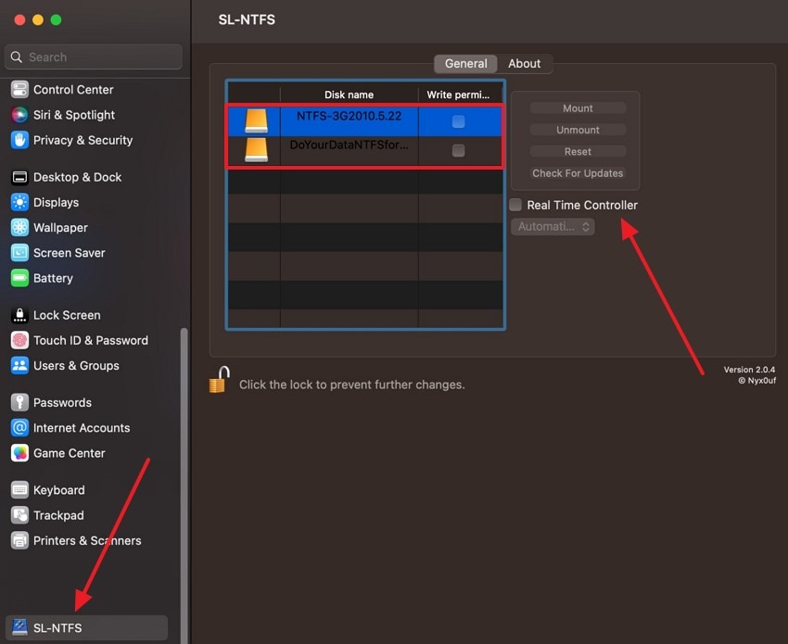Select the Desktop & Dock icon
Screen dimensions: 788x644
19,177
